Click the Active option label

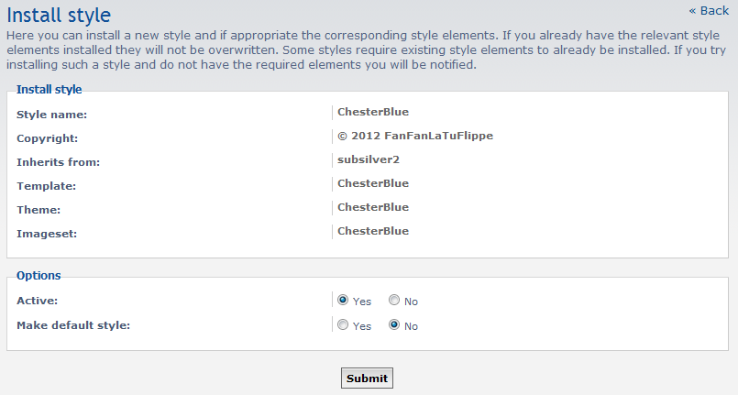[38, 301]
